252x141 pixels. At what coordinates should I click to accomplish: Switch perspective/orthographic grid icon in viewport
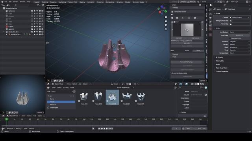166,29
